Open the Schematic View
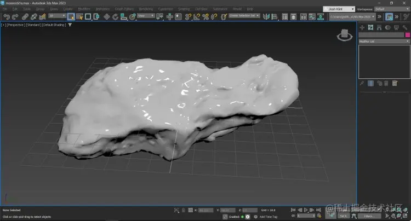This screenshot has height=221, width=411. click(321, 17)
